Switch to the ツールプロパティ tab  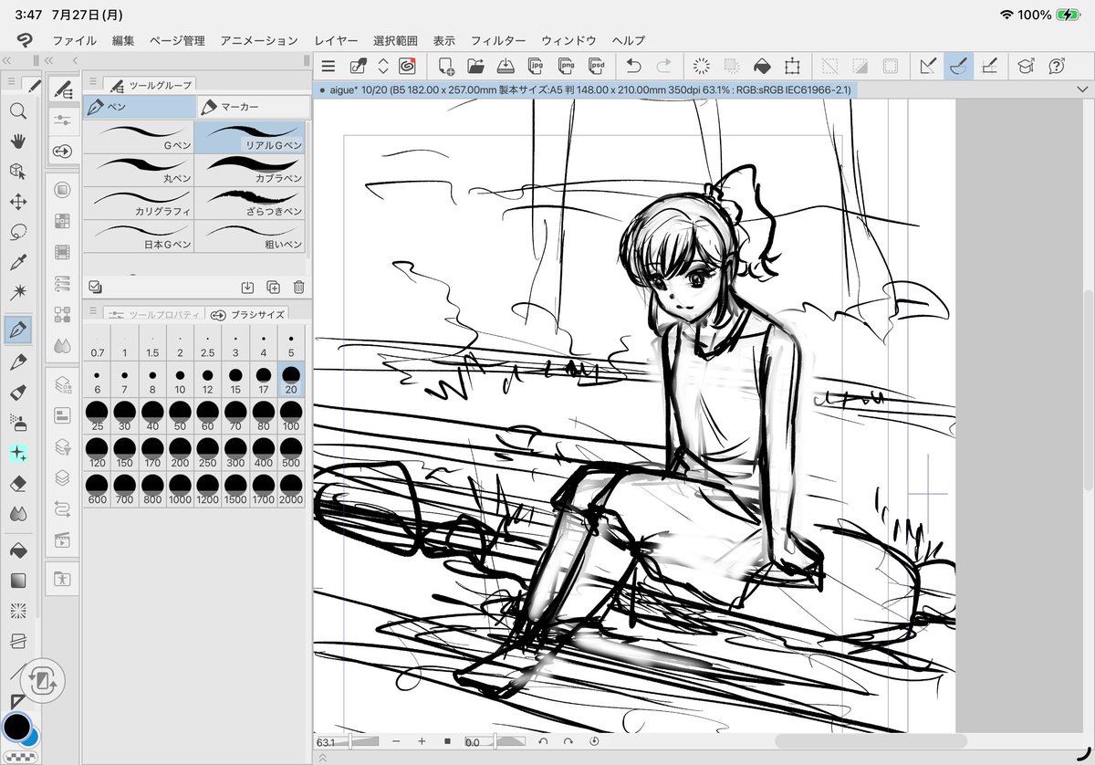[x=152, y=314]
